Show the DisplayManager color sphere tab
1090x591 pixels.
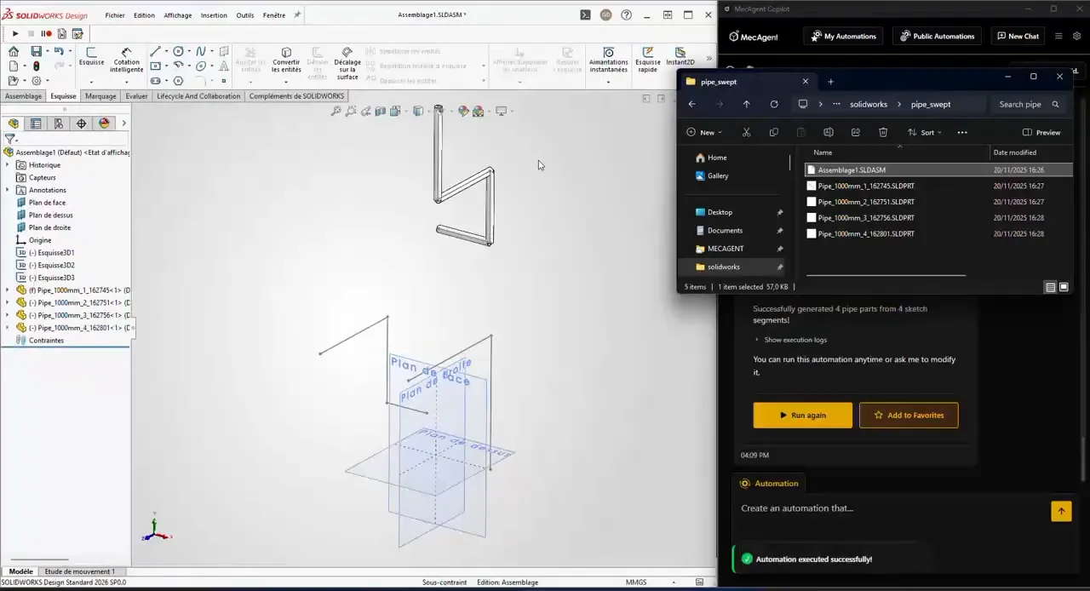[x=104, y=123]
